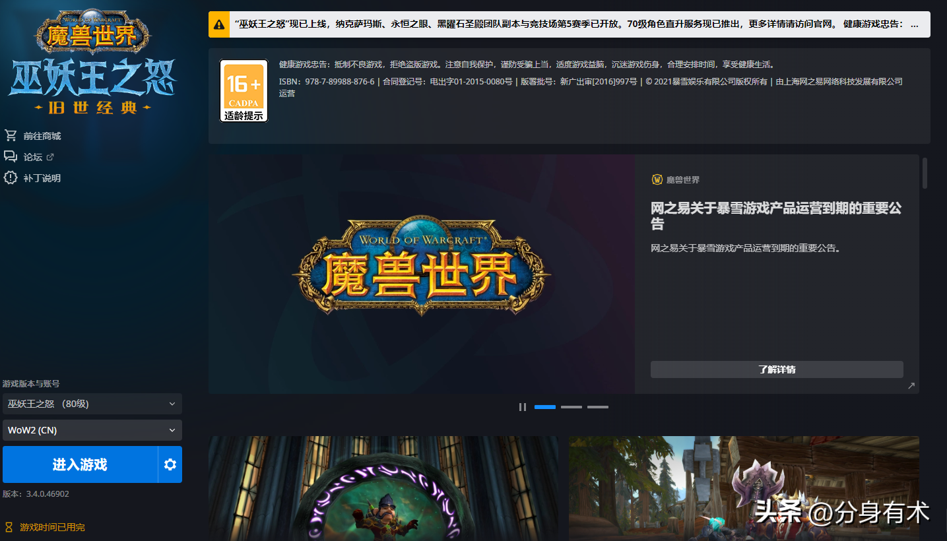
Task: Click the 巫妖王之怒 game logo in sidebar
Action: pos(92,61)
